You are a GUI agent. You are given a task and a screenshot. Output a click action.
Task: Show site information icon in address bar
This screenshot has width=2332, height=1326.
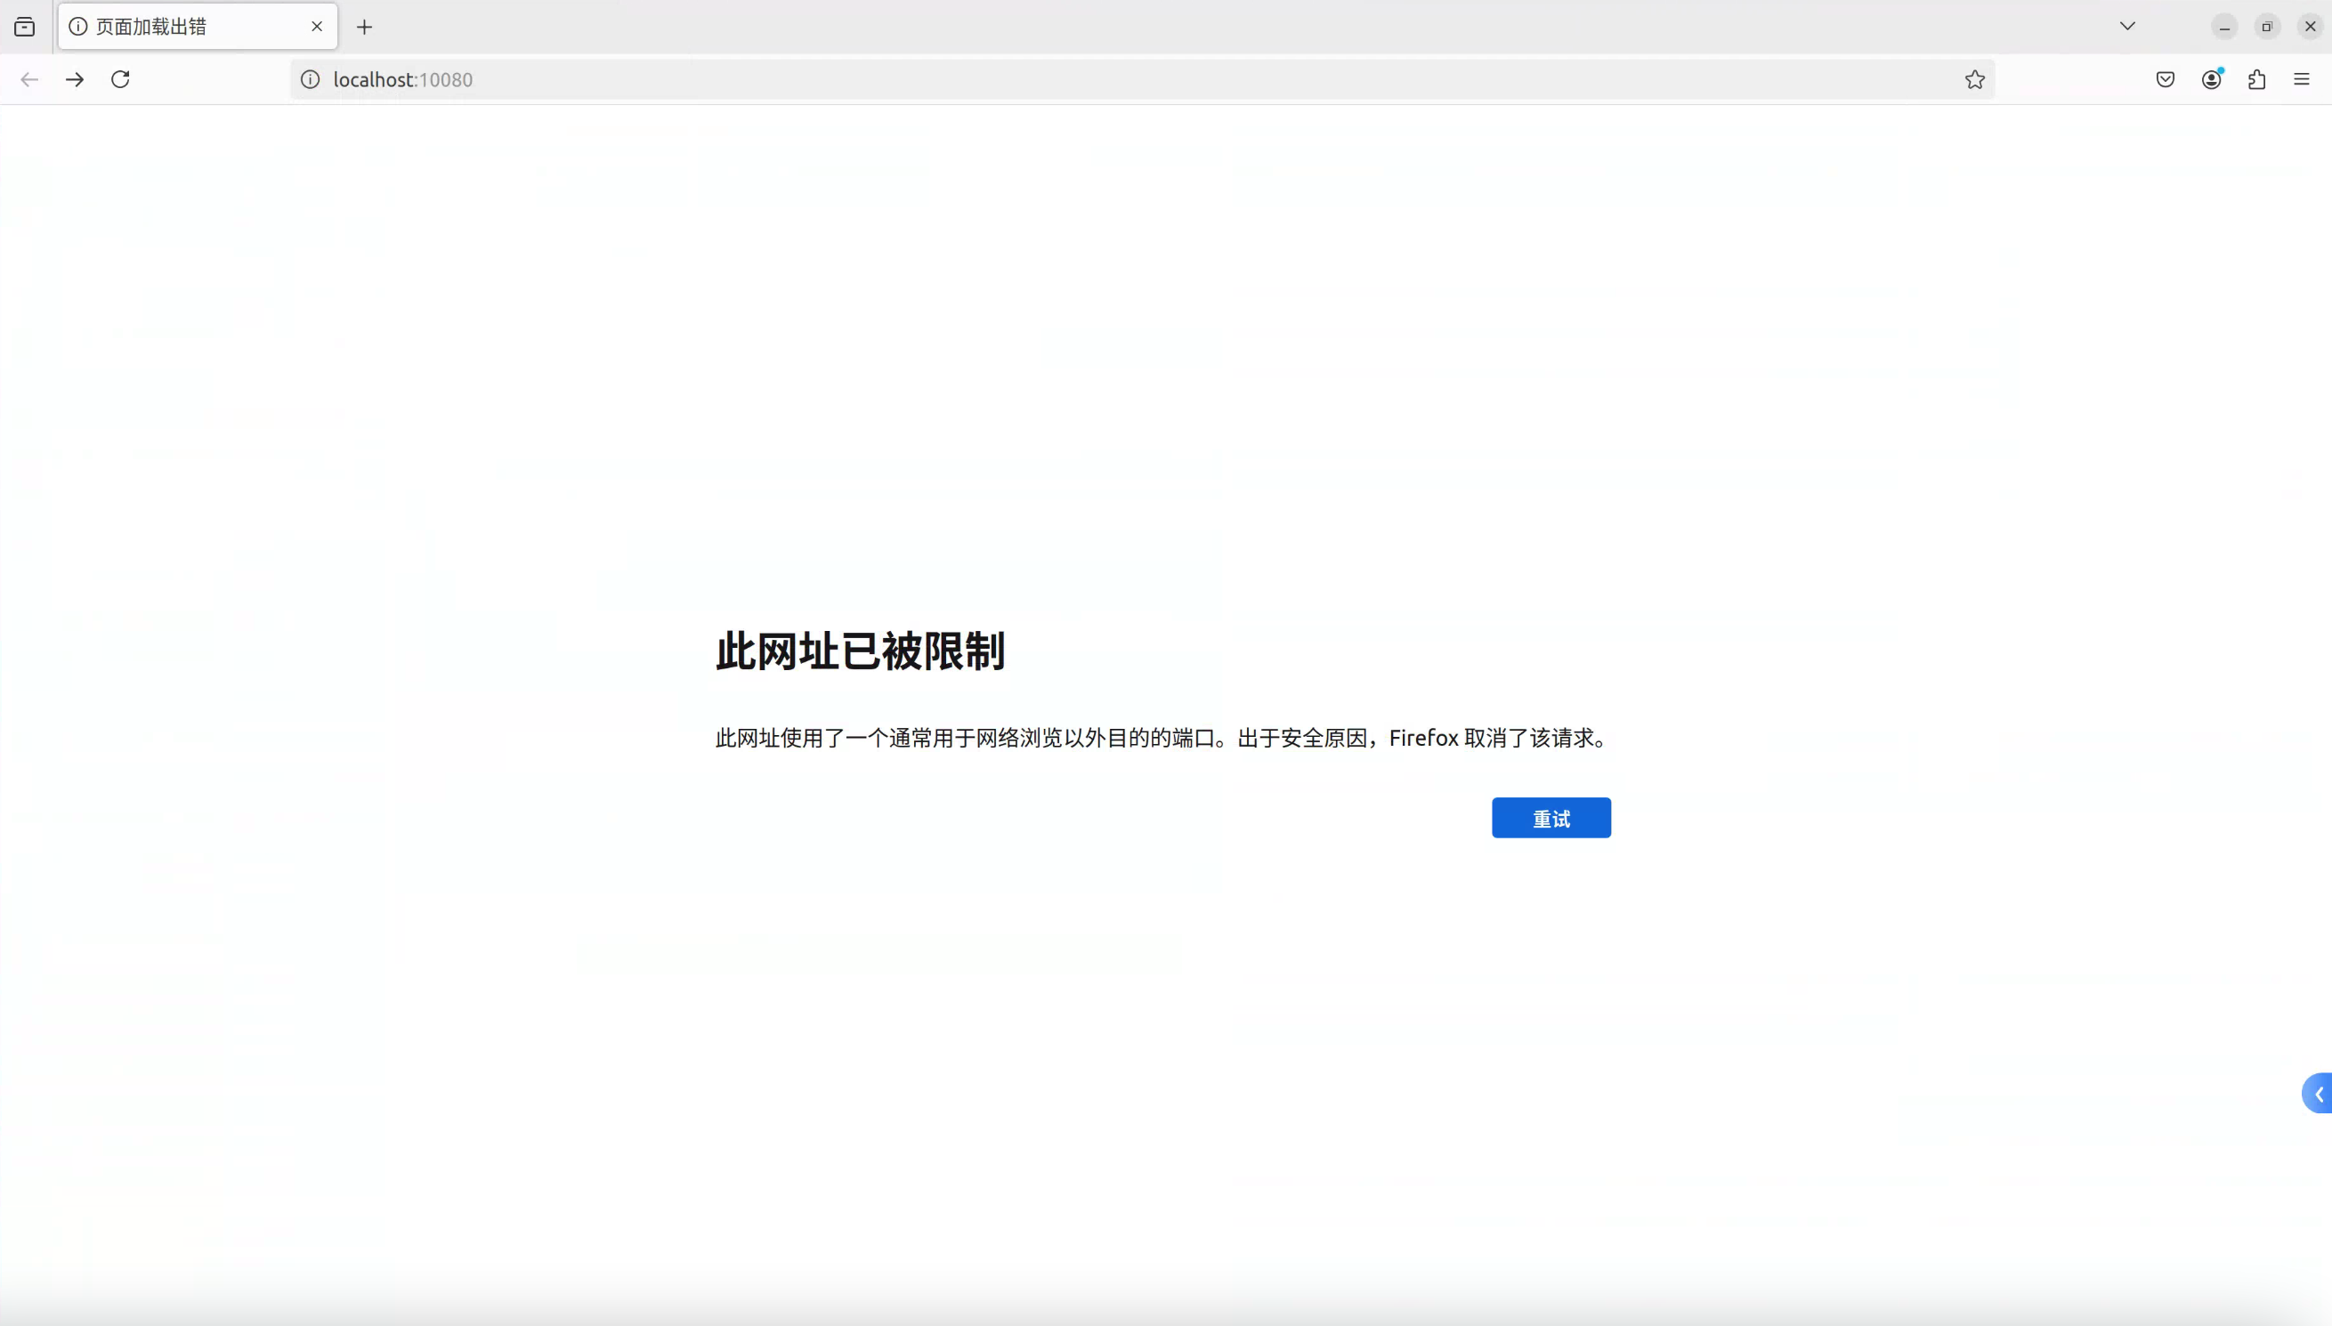coord(311,79)
